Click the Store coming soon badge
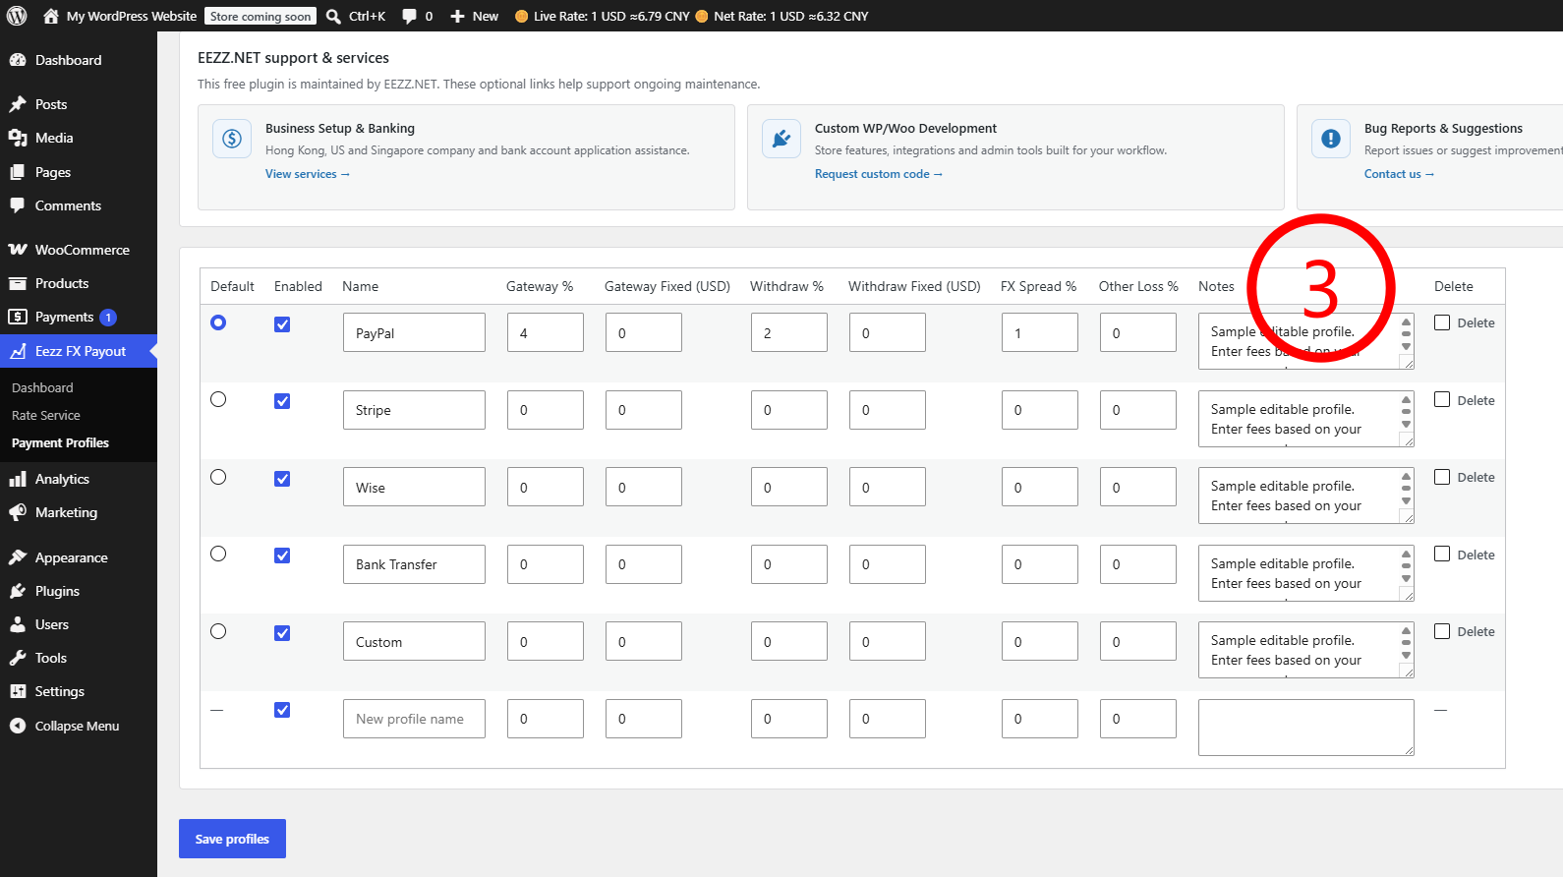The width and height of the screenshot is (1563, 877). 260,16
